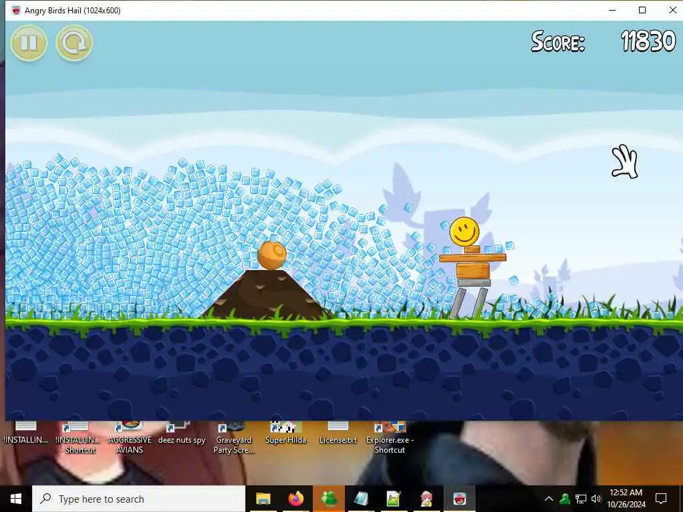Screen dimensions: 683x512
Task: Open the Graveyard Party desktop shortcut
Action: click(x=234, y=438)
